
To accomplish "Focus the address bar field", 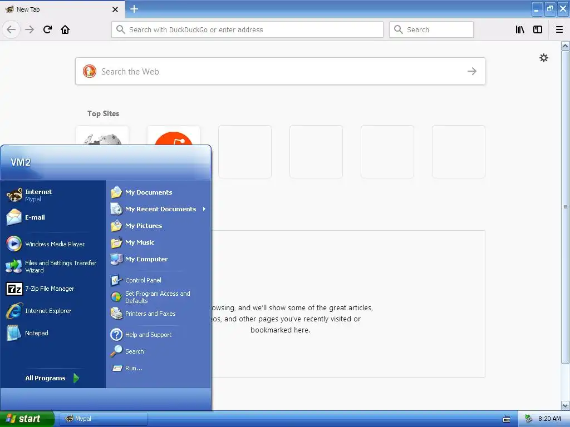I will (247, 29).
